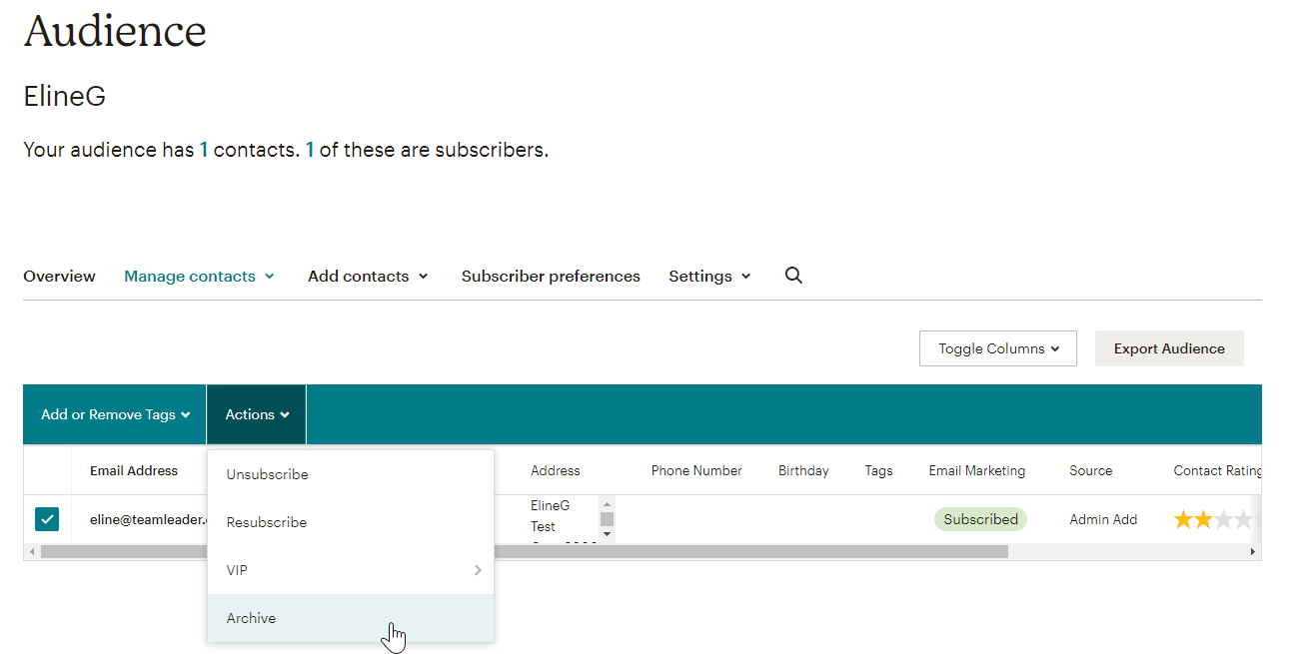Open the Toggle Columns dropdown

point(996,347)
